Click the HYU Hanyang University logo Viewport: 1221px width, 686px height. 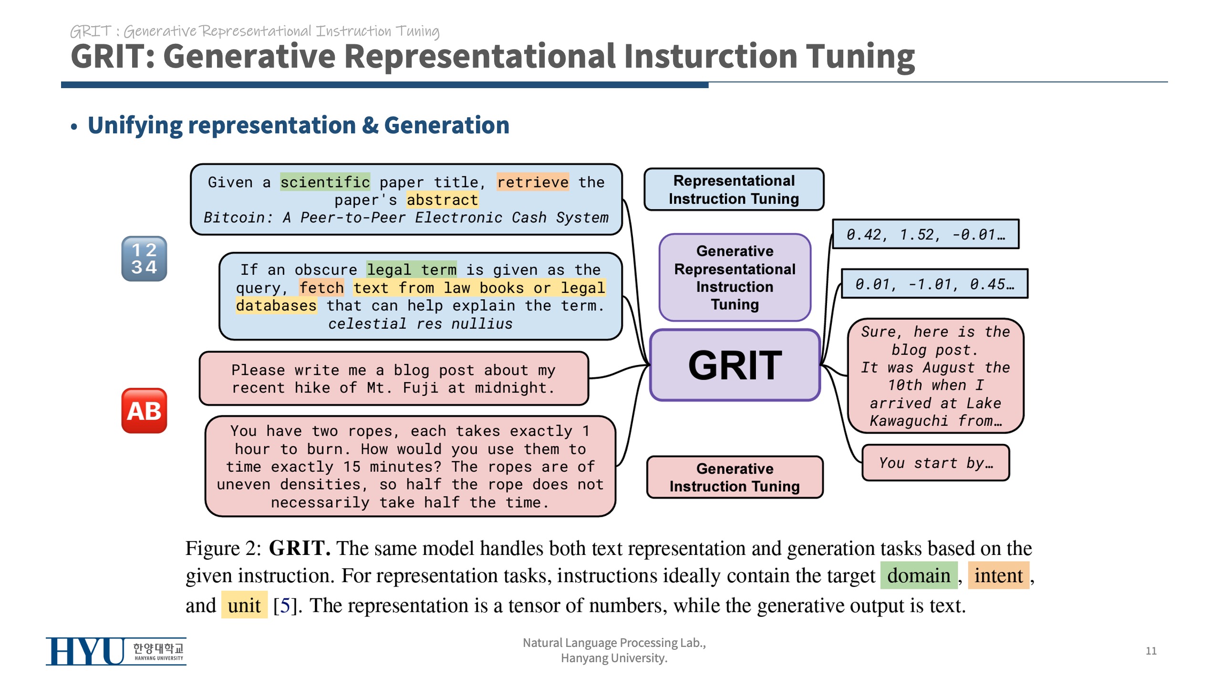coord(116,651)
